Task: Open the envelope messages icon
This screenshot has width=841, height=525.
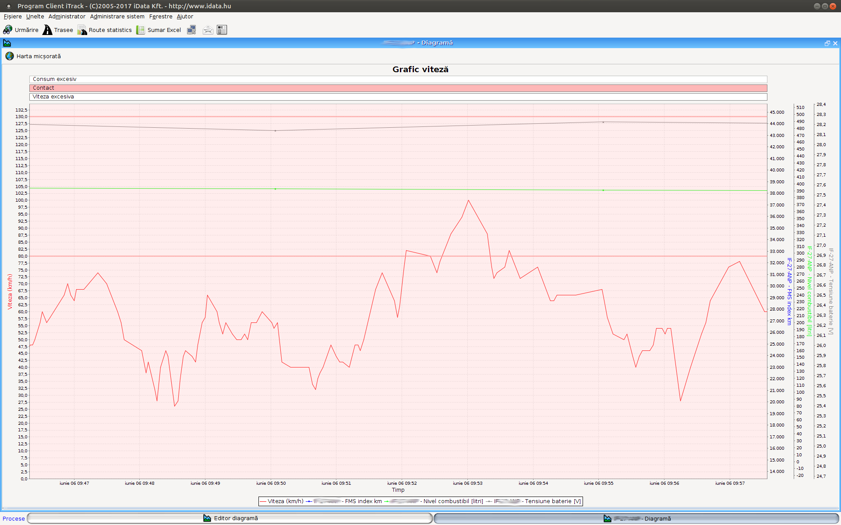Action: point(208,30)
